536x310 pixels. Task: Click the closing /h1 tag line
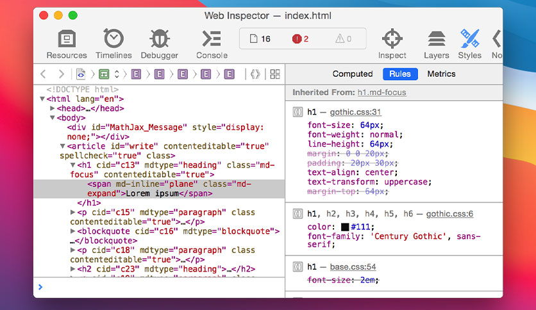89,203
